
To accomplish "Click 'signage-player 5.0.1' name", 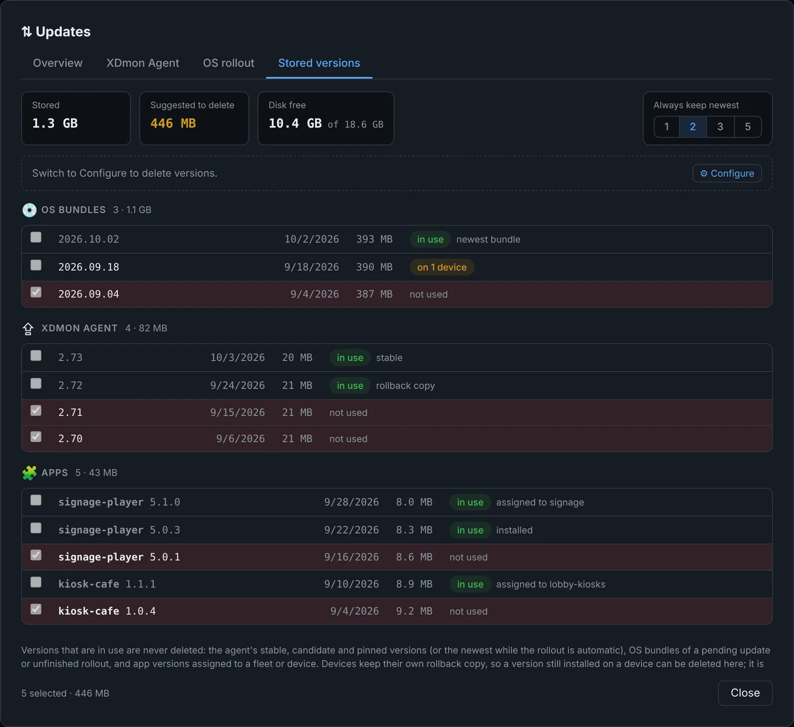I will [119, 557].
